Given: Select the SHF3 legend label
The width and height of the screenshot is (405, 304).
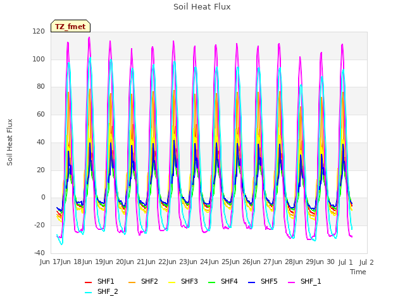Looking at the screenshot, I should coord(189,281).
